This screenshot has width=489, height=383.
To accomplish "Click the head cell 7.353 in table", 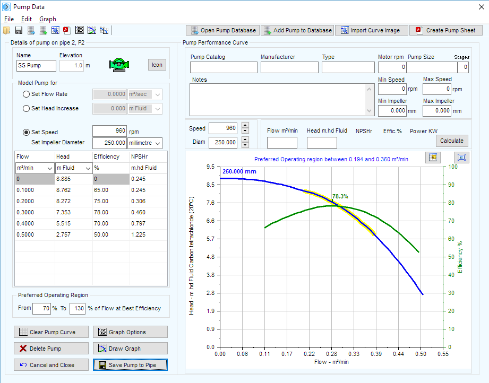I will [x=74, y=212].
